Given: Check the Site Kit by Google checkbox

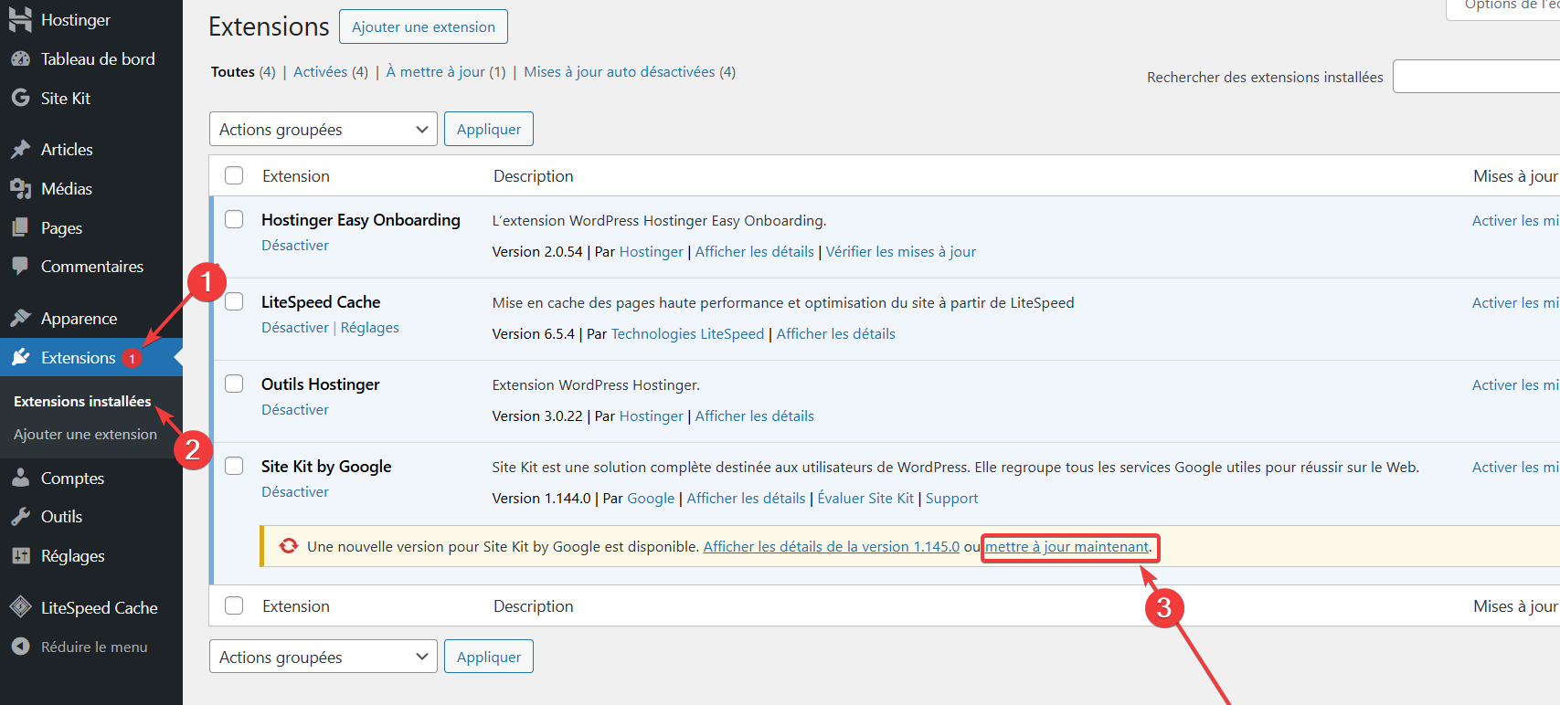Looking at the screenshot, I should click(x=235, y=466).
